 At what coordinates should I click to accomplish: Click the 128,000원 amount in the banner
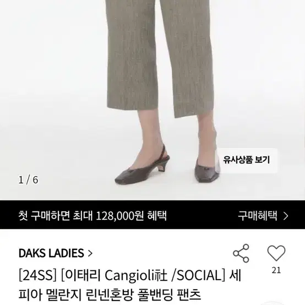(x=120, y=215)
